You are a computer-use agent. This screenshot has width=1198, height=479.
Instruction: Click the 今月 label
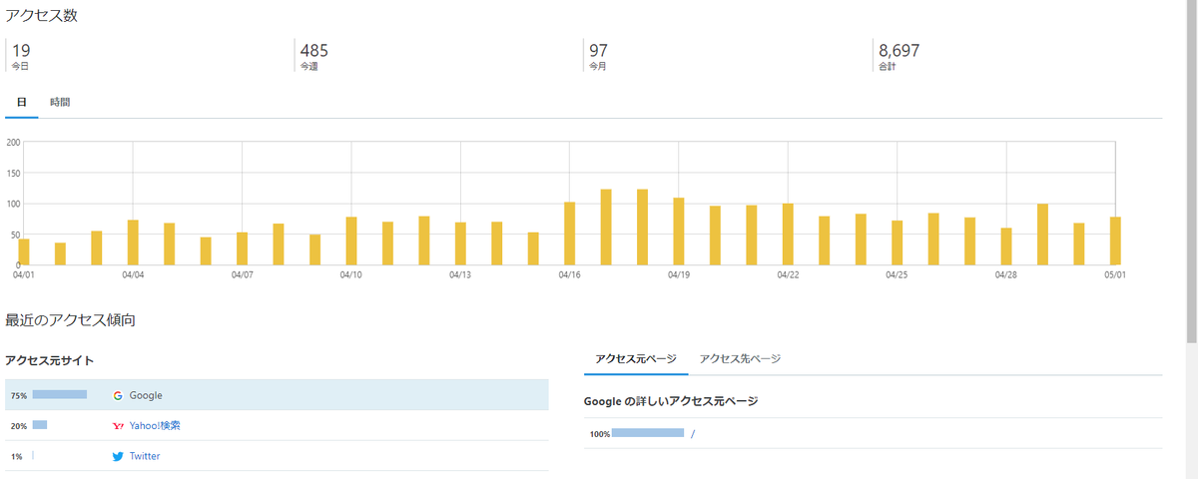598,67
